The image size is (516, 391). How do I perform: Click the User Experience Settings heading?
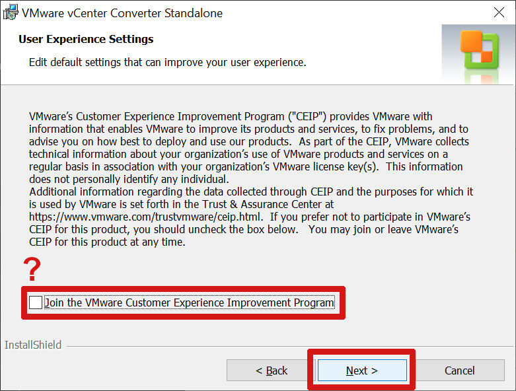pos(86,39)
